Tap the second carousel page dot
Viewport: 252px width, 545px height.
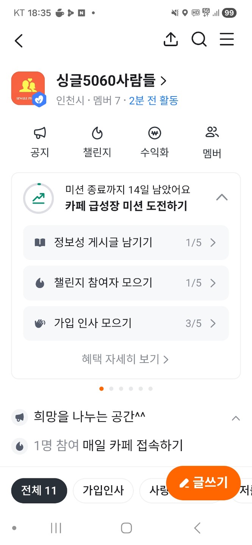coord(111,389)
